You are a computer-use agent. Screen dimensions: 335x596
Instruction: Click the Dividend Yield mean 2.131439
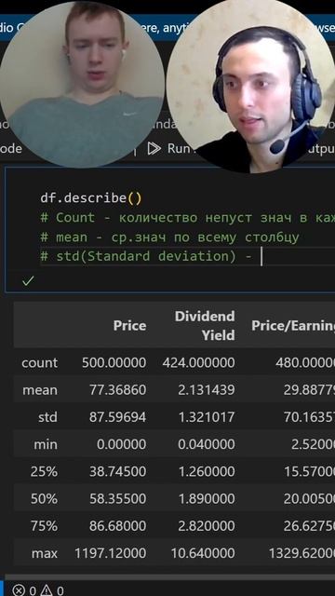click(207, 390)
